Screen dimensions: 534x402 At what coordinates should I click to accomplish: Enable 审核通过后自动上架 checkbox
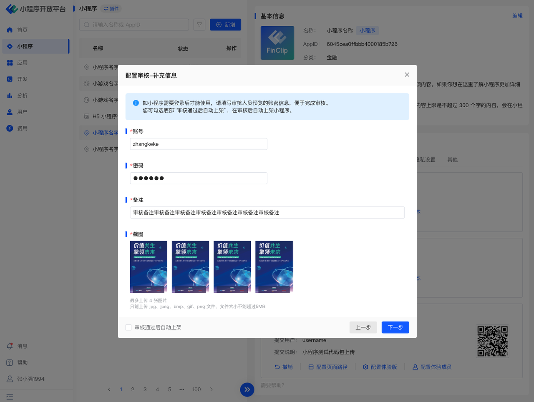(x=128, y=327)
